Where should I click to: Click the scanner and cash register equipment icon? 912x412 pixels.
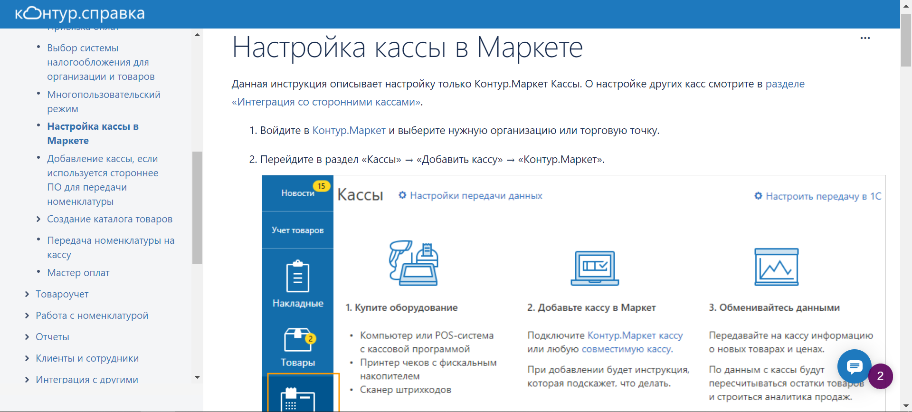[x=413, y=263]
